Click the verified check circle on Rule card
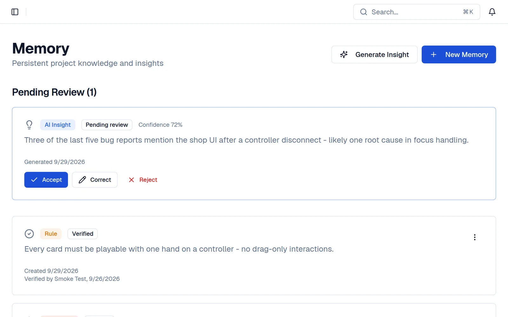 click(29, 234)
